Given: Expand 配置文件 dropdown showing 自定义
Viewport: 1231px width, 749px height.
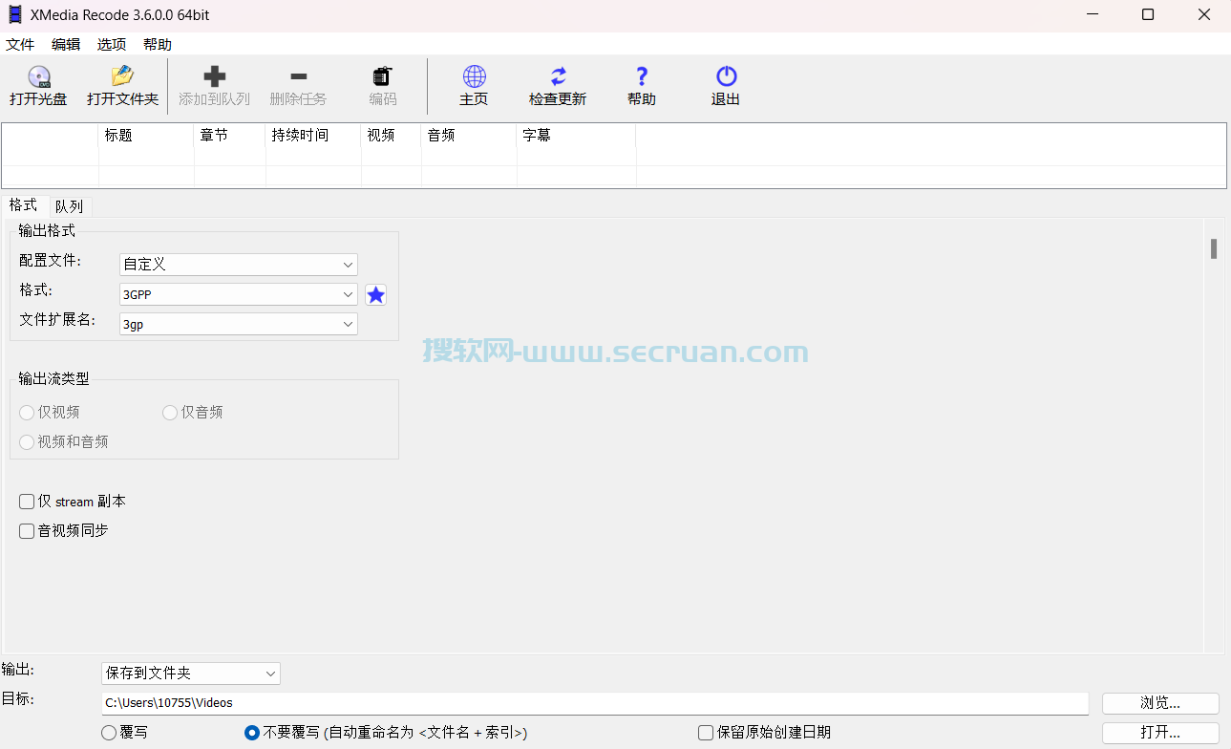Looking at the screenshot, I should [x=239, y=265].
